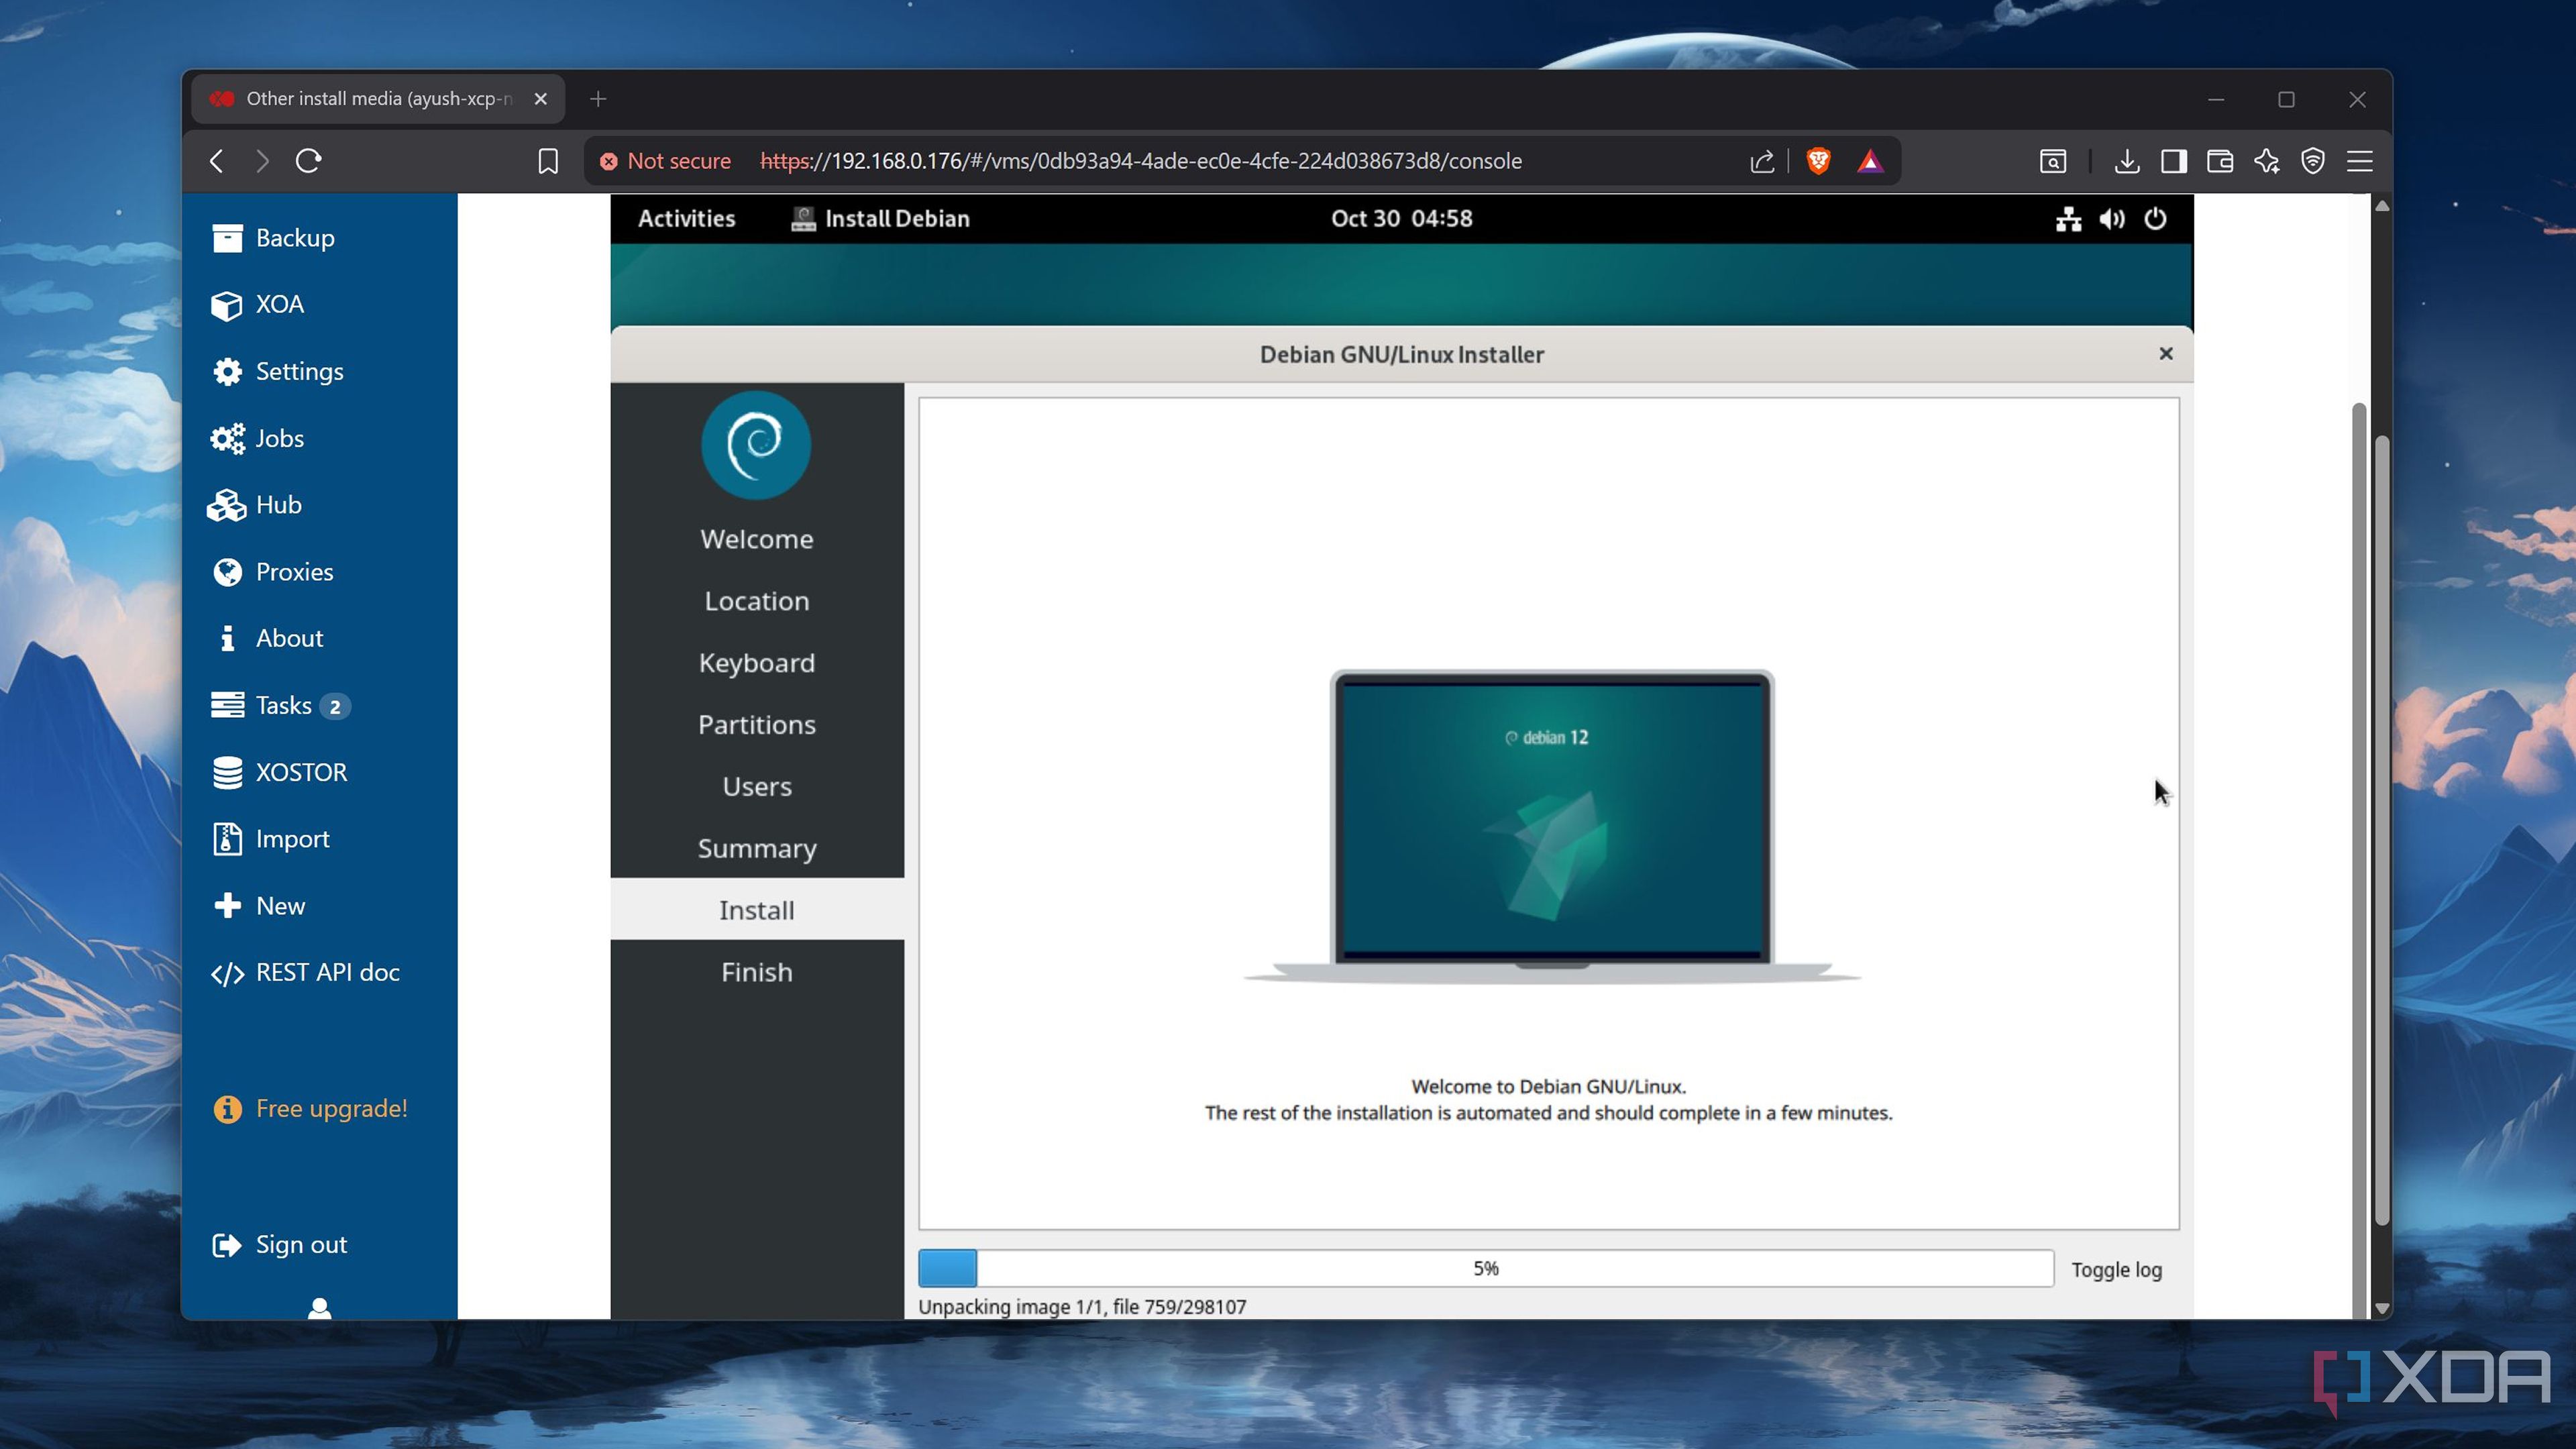Toggle the browser sidebar panel icon
This screenshot has height=1449, width=2576.
click(2173, 161)
